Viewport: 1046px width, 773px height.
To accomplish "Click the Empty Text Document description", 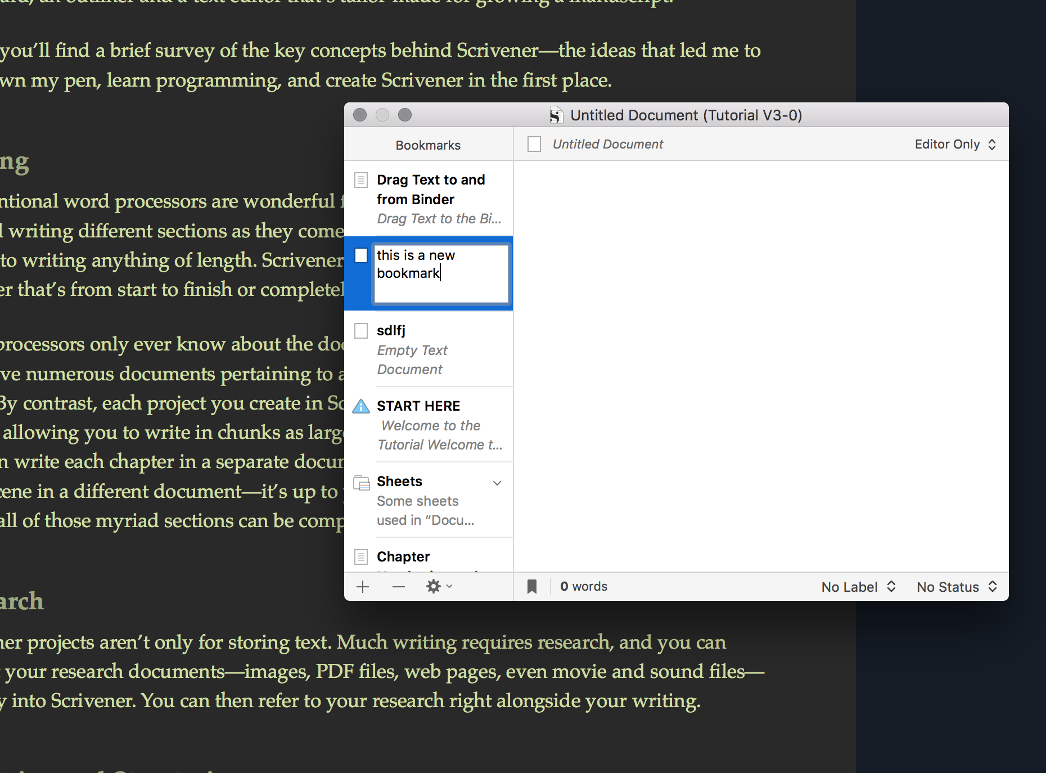I will pos(412,360).
